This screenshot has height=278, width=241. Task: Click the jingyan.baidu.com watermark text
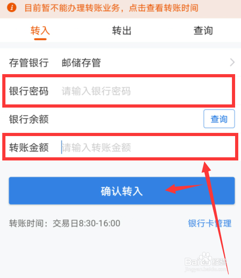(206, 269)
